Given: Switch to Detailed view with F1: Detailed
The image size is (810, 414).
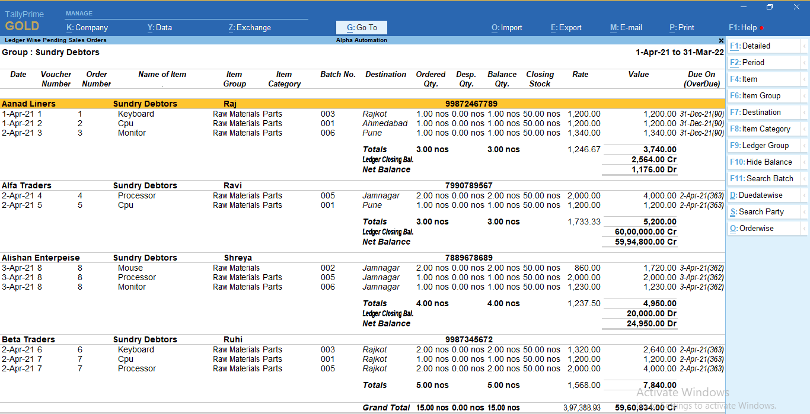Looking at the screenshot, I should [x=759, y=46].
